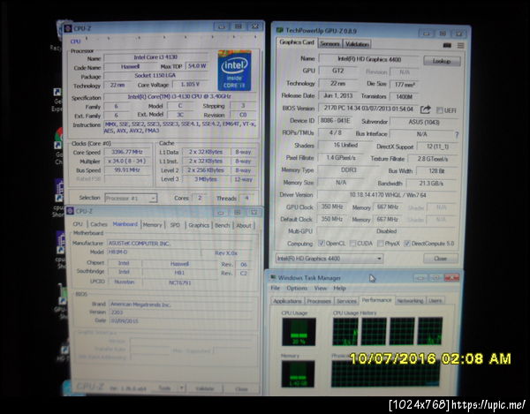Switch to Task Manager Applications tab
The image size is (530, 414).
click(287, 301)
